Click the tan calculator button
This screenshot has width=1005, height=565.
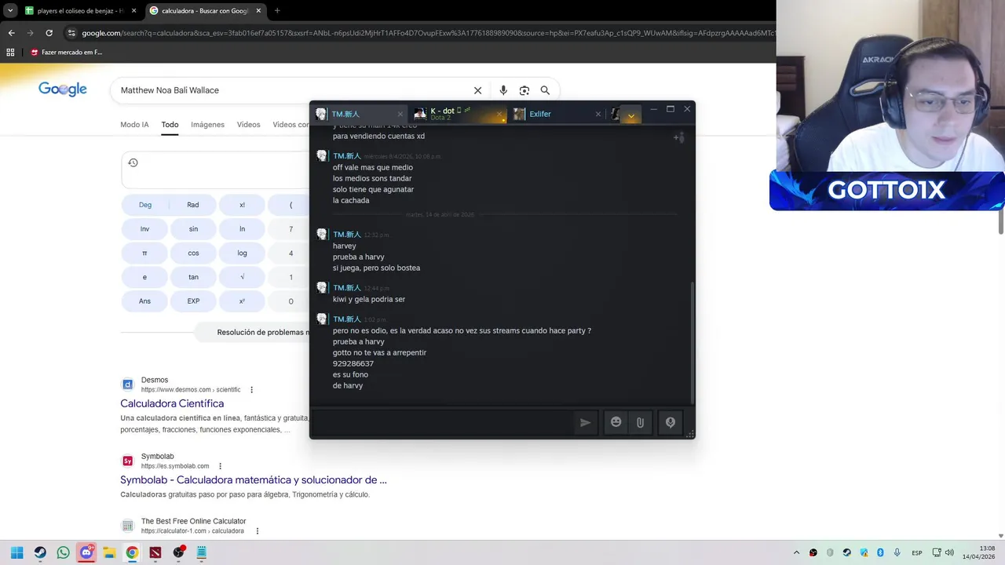coord(193,277)
